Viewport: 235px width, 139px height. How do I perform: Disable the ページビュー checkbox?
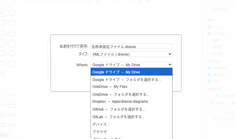point(210,34)
